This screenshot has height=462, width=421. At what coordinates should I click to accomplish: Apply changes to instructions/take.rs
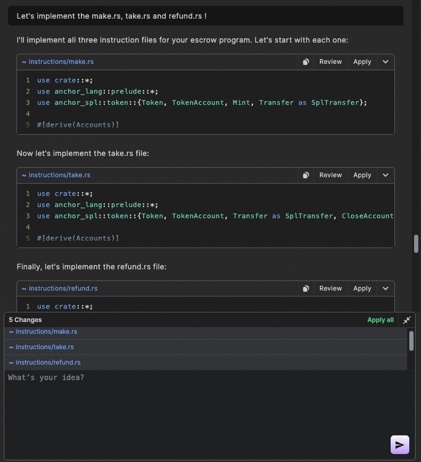click(362, 175)
